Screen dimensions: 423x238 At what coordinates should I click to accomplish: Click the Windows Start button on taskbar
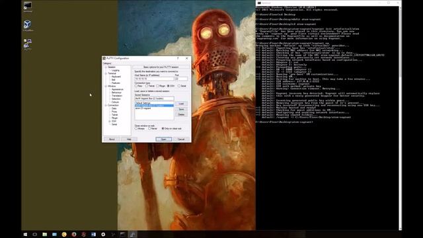(x=25, y=235)
